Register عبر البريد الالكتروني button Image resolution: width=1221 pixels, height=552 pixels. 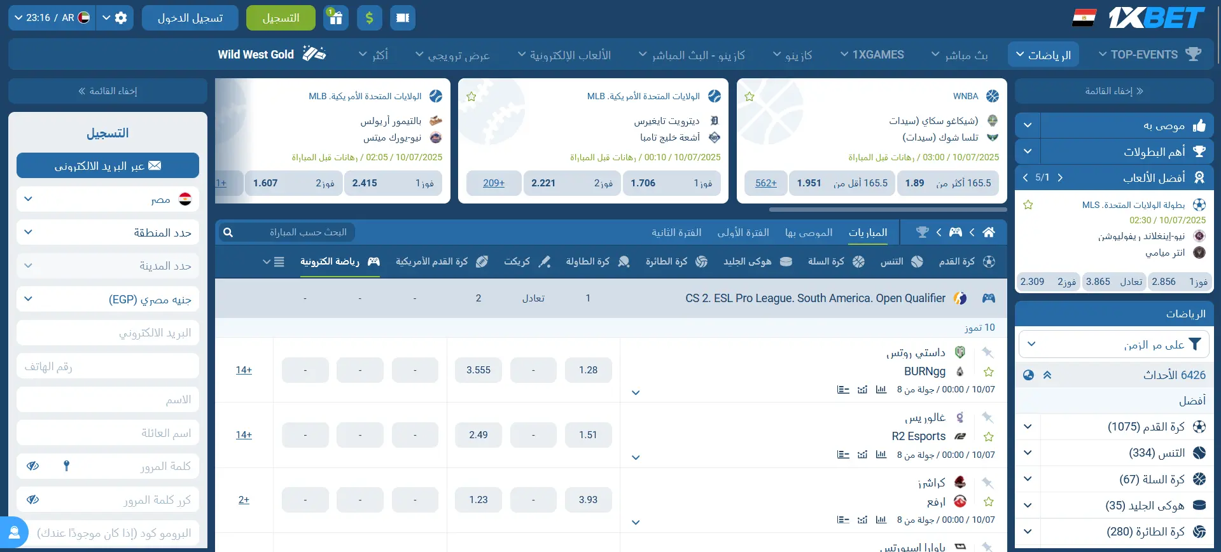108,165
